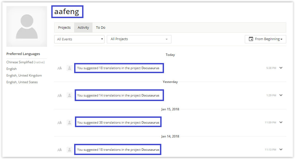Switch to the Activity tab

(83, 27)
